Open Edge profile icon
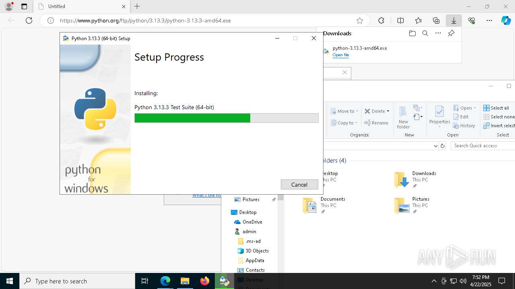The image size is (515, 289). (x=9, y=6)
